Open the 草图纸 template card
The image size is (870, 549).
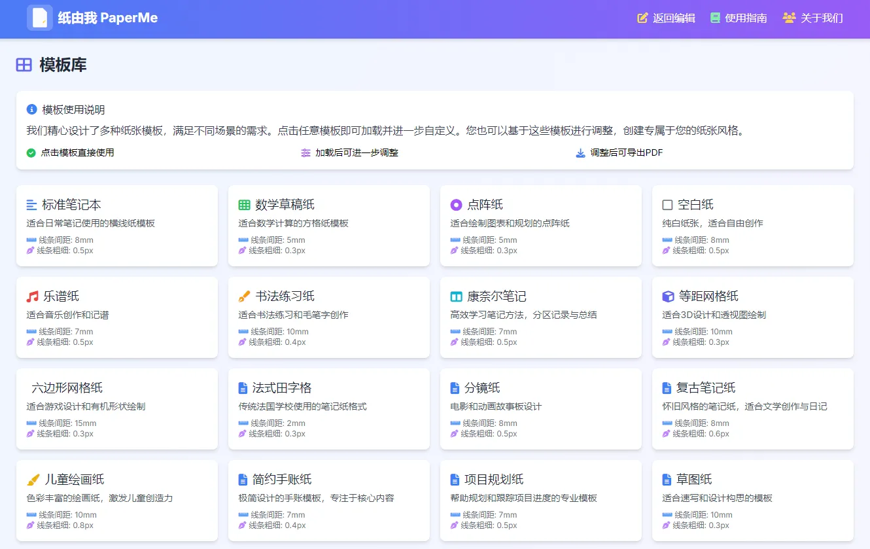752,500
